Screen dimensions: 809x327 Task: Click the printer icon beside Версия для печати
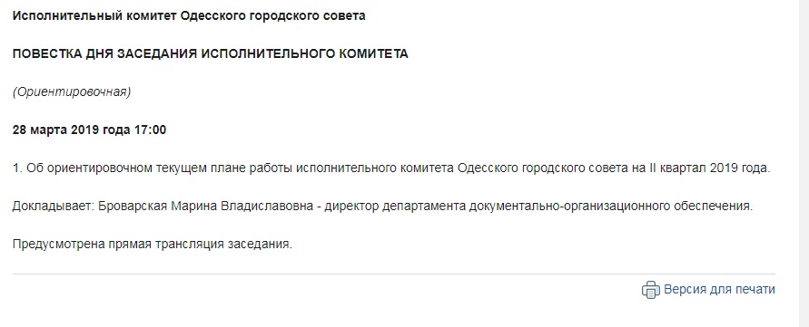pos(651,290)
